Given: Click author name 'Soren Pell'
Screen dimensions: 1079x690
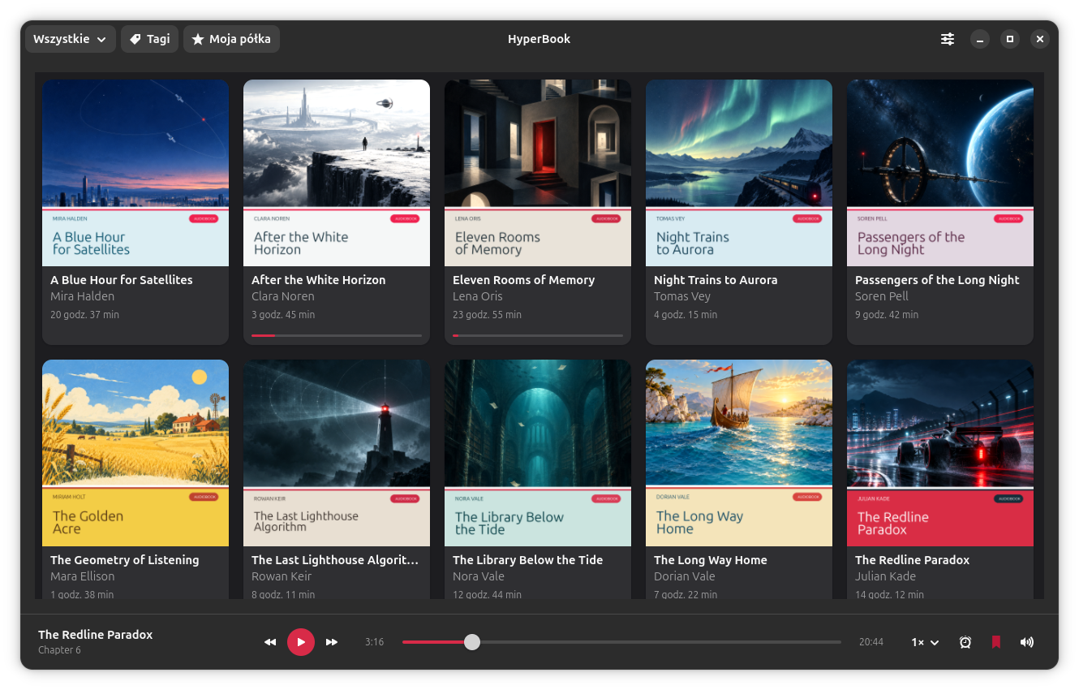Looking at the screenshot, I should tap(882, 296).
